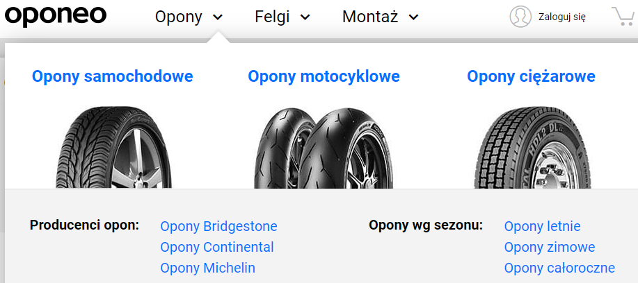Viewport: 638px width, 283px height.
Task: Open Opony ciężarowe category heading
Action: coord(531,76)
